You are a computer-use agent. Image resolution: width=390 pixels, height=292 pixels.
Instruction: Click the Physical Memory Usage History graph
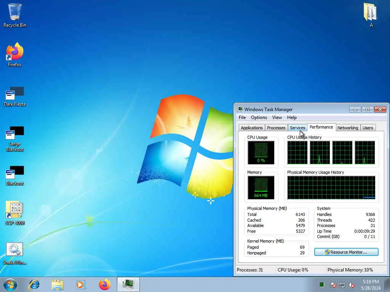click(331, 187)
